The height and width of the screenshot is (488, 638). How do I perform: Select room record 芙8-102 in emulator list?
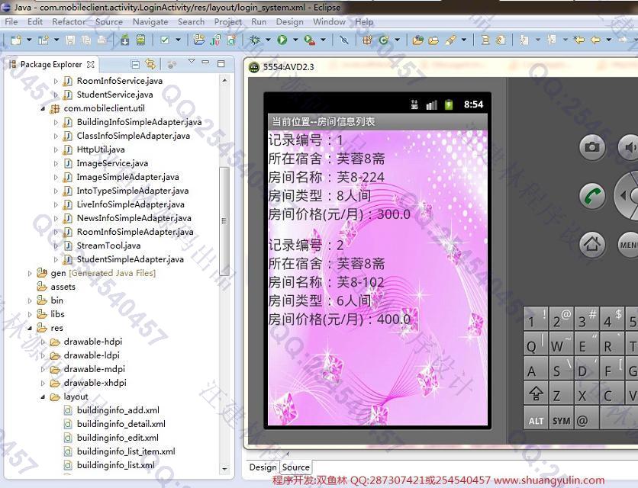click(x=377, y=282)
